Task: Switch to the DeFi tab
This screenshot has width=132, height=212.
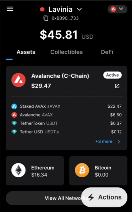Action: click(x=107, y=52)
